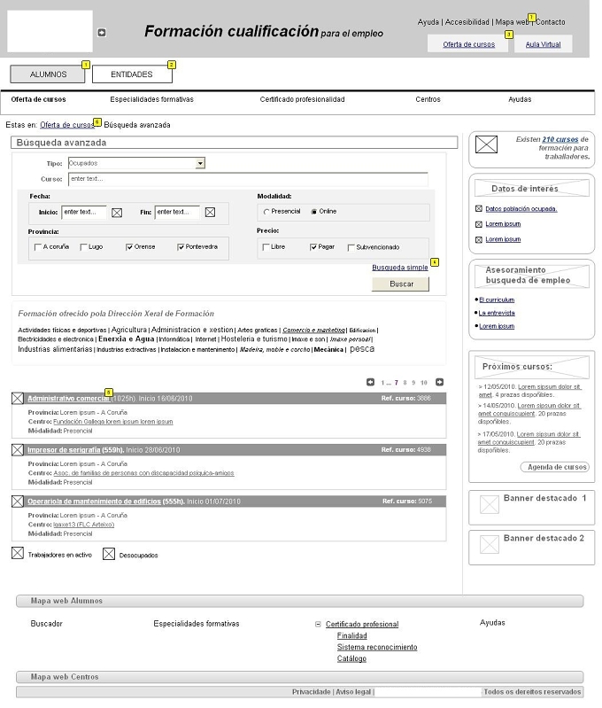Go to previous results page arrow
Screen dimensions: 602x708
[371, 382]
